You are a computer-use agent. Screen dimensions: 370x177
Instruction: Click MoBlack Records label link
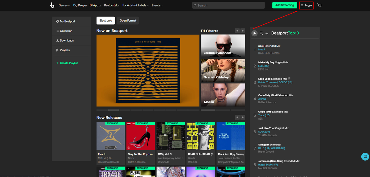[267, 168]
